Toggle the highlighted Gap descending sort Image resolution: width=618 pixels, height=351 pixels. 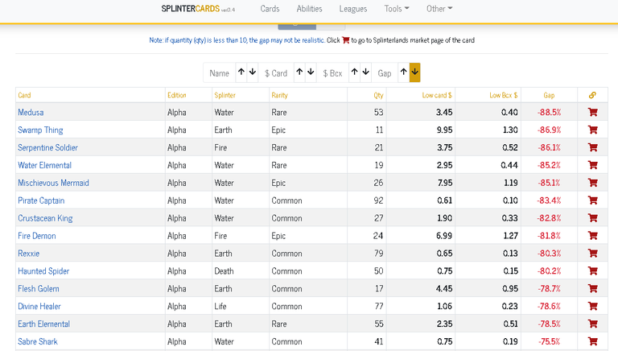(414, 72)
